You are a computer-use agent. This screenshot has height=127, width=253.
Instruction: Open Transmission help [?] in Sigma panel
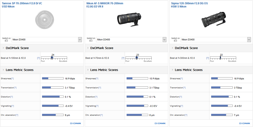click(184, 88)
